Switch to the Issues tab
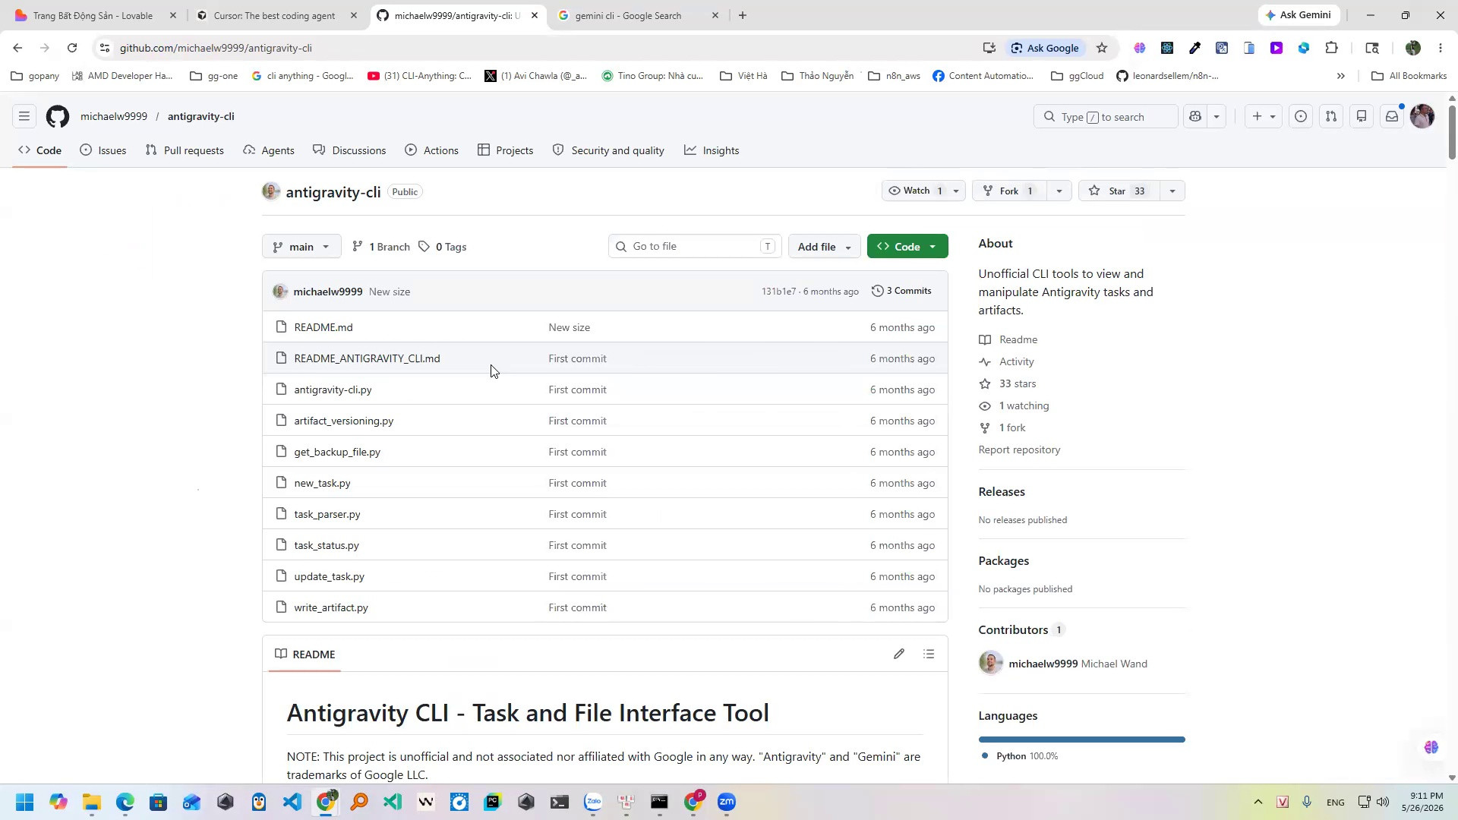 click(x=103, y=150)
